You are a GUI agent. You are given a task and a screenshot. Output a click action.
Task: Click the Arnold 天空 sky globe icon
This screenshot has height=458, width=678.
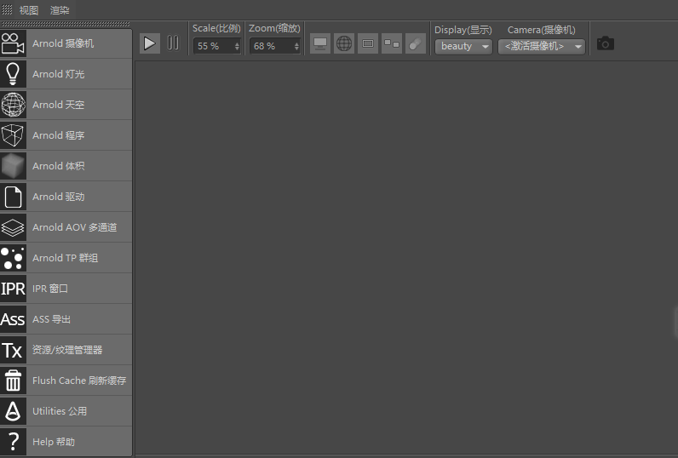pyautogui.click(x=13, y=105)
